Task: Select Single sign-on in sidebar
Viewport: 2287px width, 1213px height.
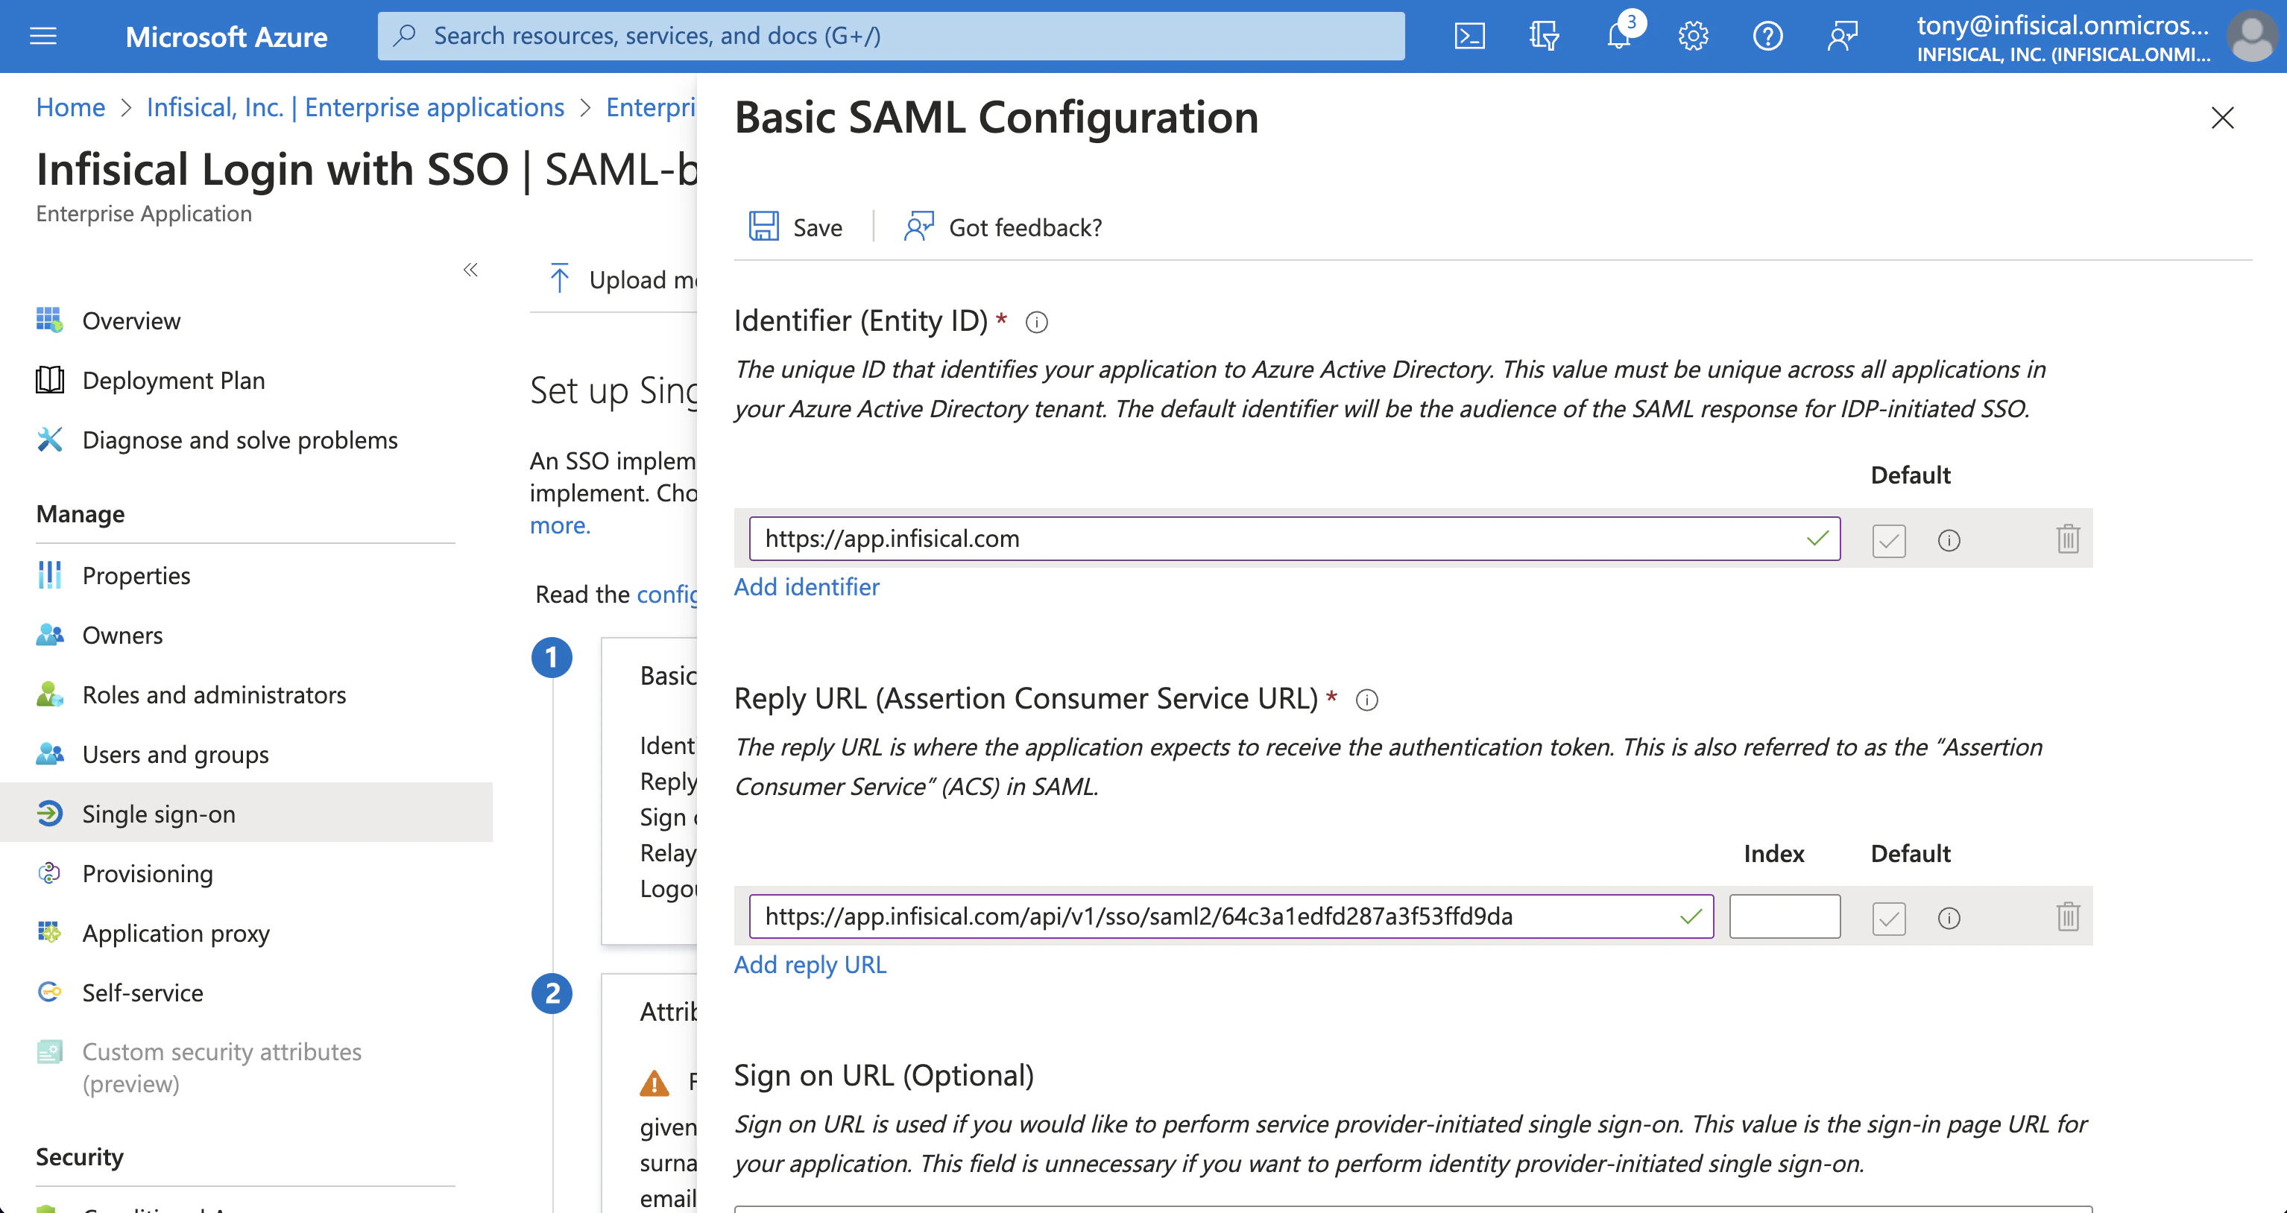Action: (x=246, y=813)
